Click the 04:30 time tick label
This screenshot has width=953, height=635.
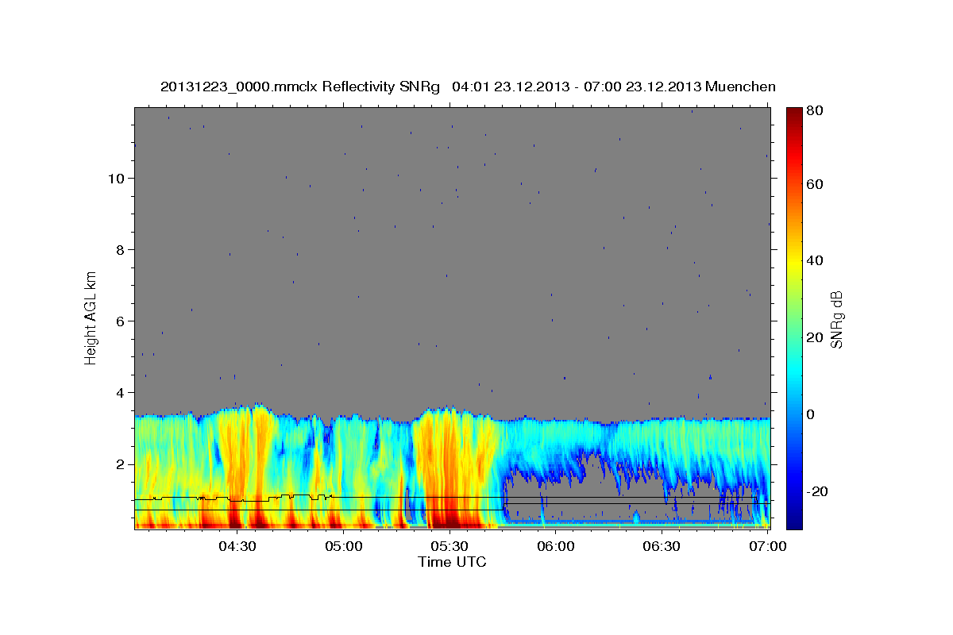point(237,546)
